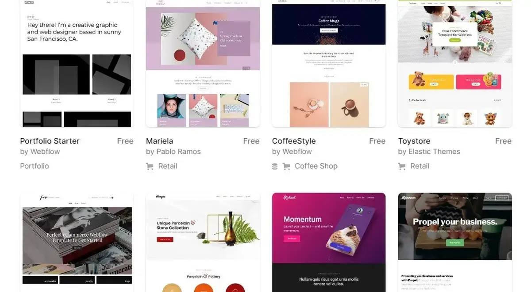Click the shopping cart icon beside Mariela's Retail label
531x292 pixels.
click(x=150, y=166)
